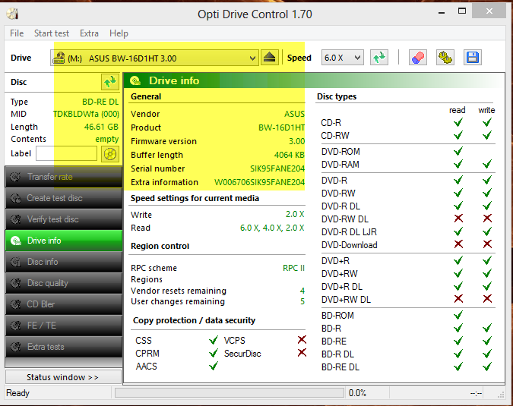Image resolution: width=513 pixels, height=406 pixels.
Task: Click the Transfer rate disc icon
Action: pos(15,177)
